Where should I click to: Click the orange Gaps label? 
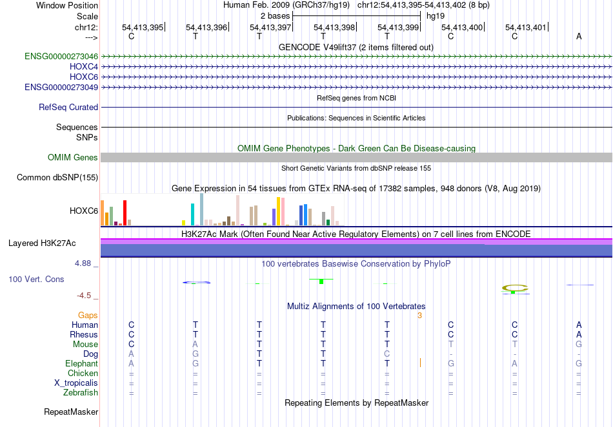point(88,315)
